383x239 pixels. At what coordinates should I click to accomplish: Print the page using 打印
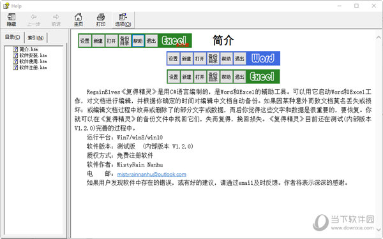[101, 20]
